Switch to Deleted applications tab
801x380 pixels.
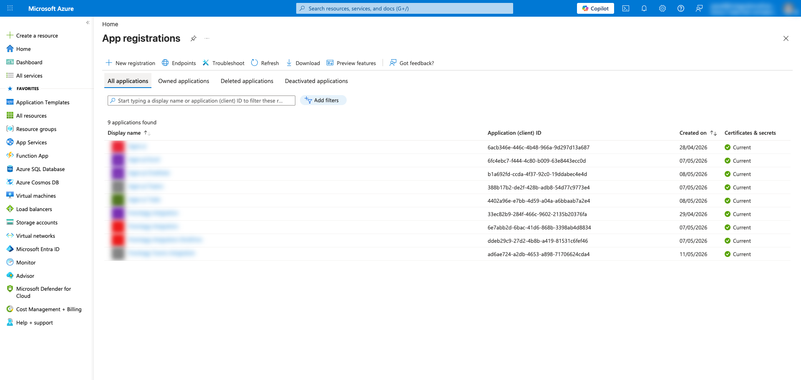click(x=247, y=81)
